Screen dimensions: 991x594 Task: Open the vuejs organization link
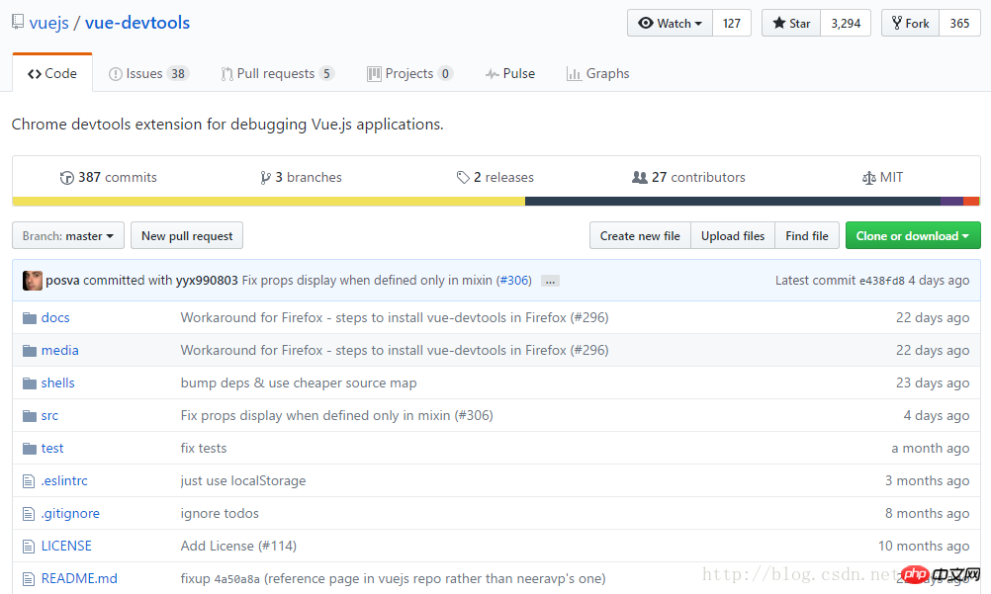point(48,23)
